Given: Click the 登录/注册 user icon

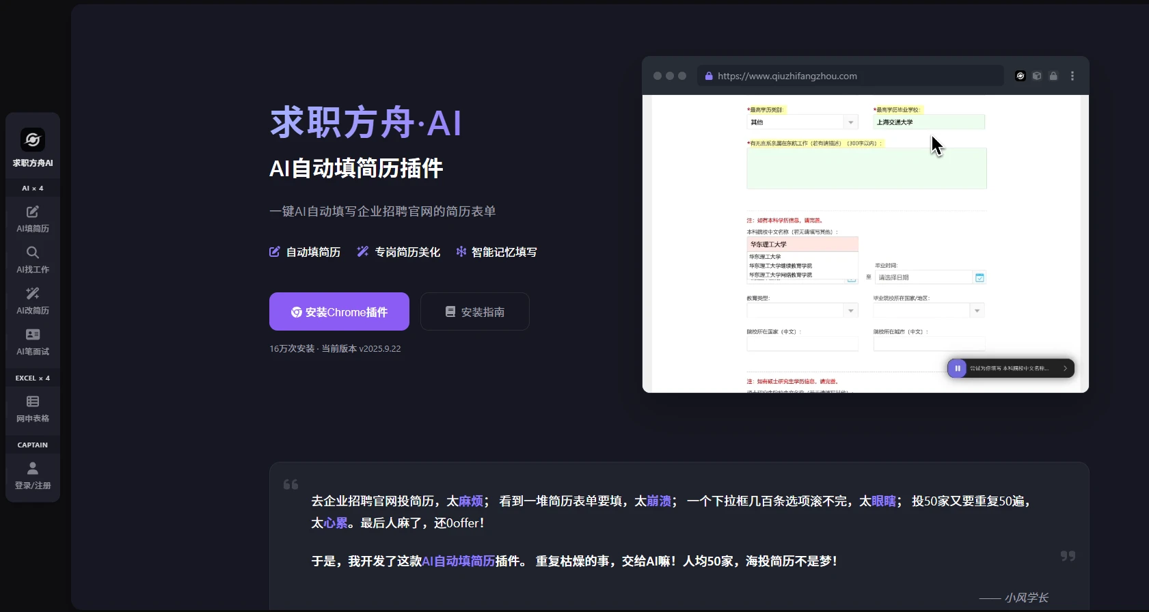Looking at the screenshot, I should point(32,469).
